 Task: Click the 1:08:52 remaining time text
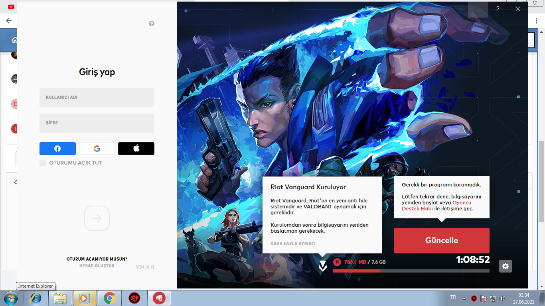[473, 260]
